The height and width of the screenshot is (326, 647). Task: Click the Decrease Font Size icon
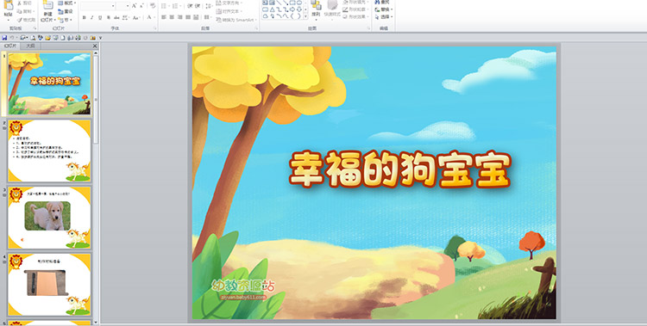(x=141, y=6)
